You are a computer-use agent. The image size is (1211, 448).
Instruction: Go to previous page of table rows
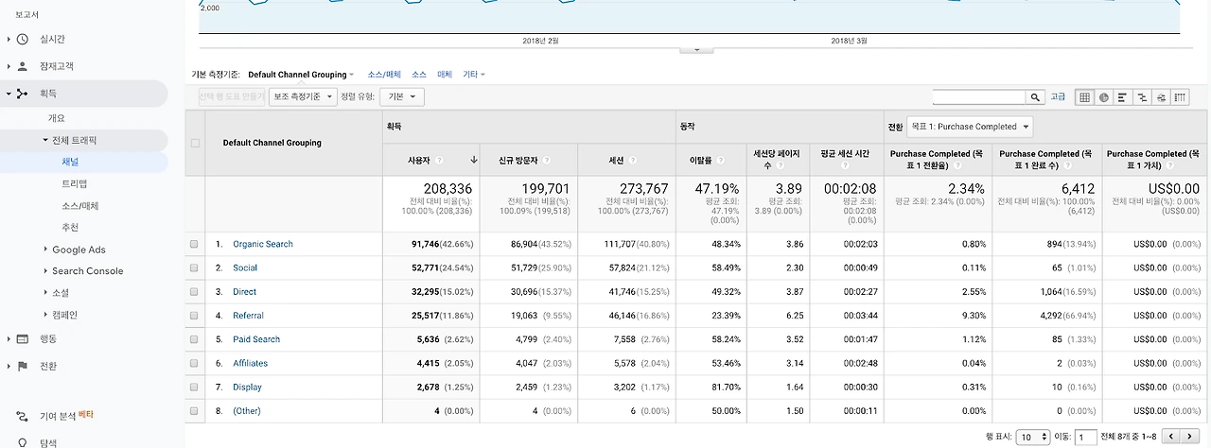[1170, 437]
